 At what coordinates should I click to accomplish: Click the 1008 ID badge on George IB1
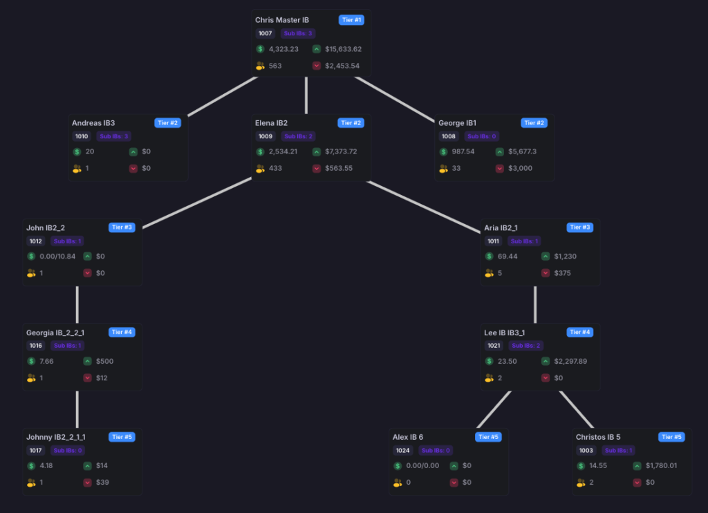(x=448, y=137)
